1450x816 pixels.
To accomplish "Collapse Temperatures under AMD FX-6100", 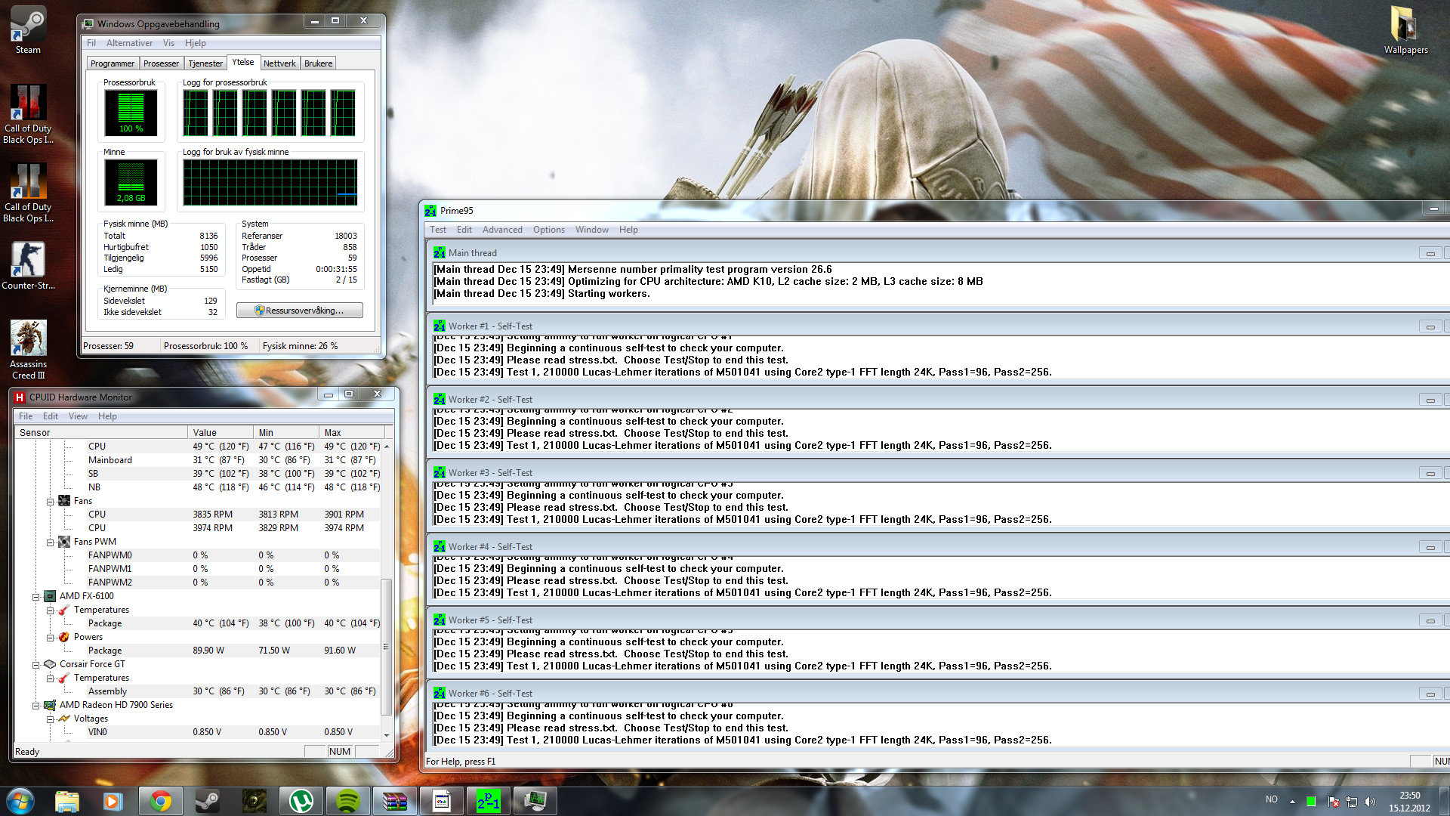I will coord(50,610).
